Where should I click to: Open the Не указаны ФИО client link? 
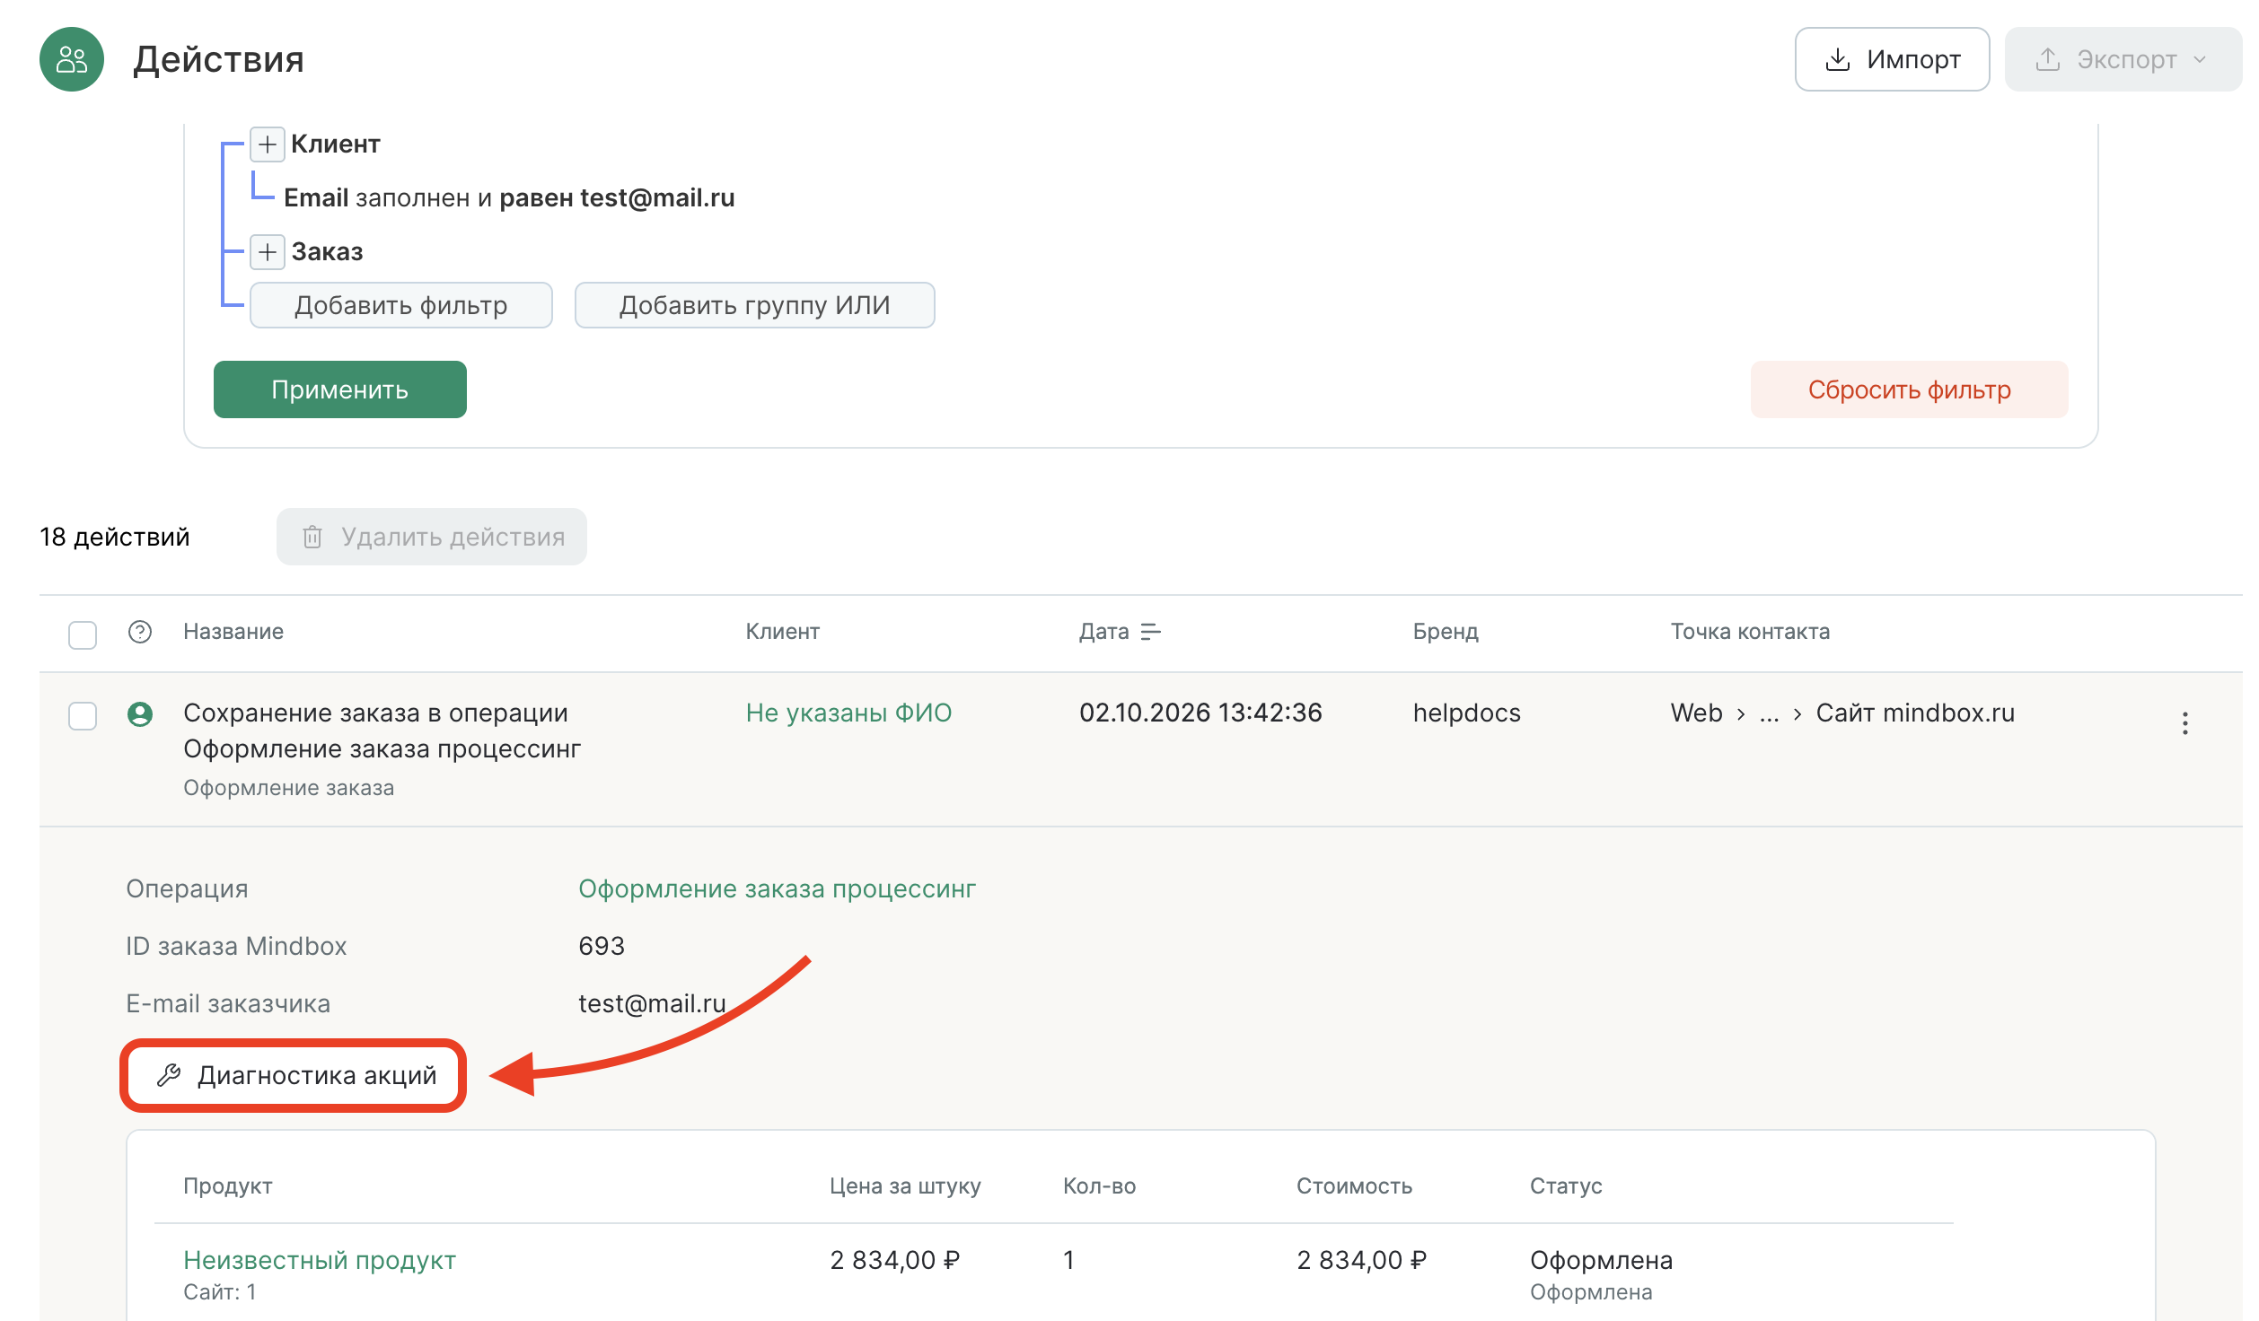point(848,713)
